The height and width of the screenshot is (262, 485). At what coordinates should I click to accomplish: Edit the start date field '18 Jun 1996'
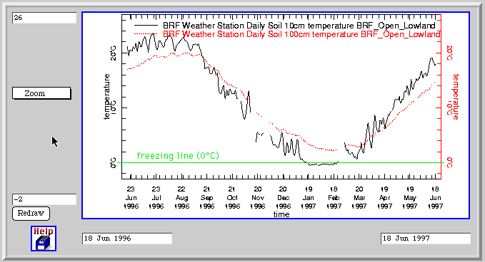(x=127, y=239)
